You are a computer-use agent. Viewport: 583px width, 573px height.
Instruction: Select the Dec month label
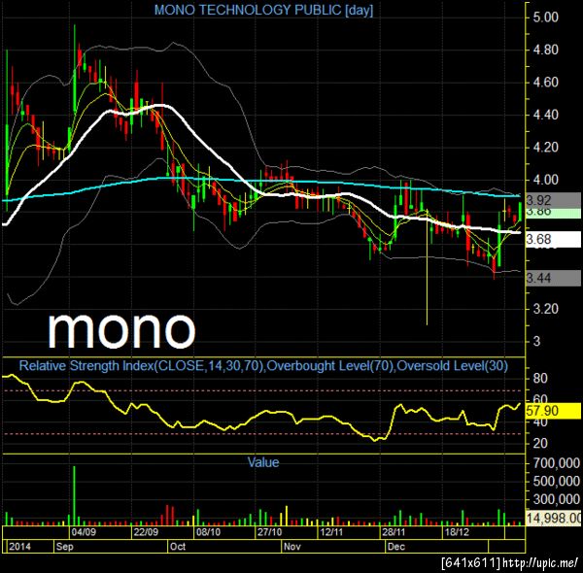tap(395, 547)
